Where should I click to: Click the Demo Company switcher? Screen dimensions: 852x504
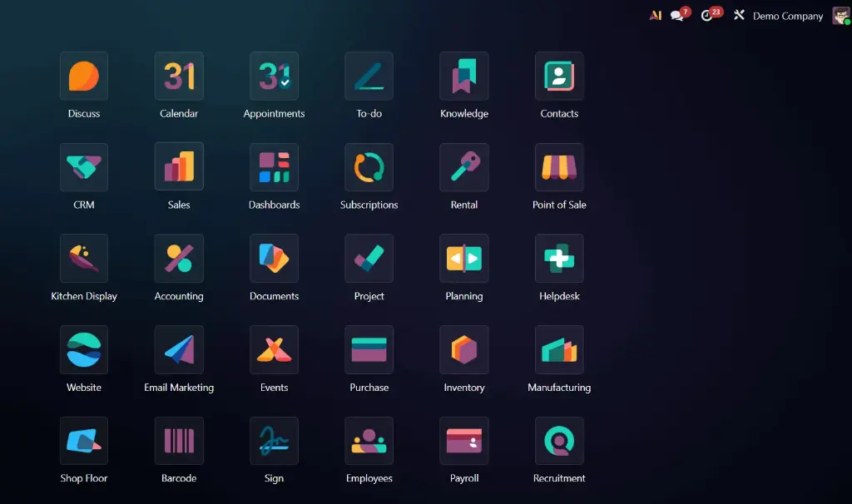787,16
